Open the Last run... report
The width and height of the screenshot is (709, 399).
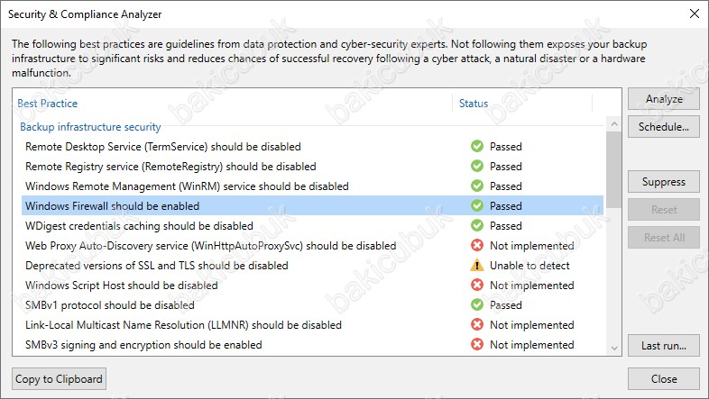(664, 346)
